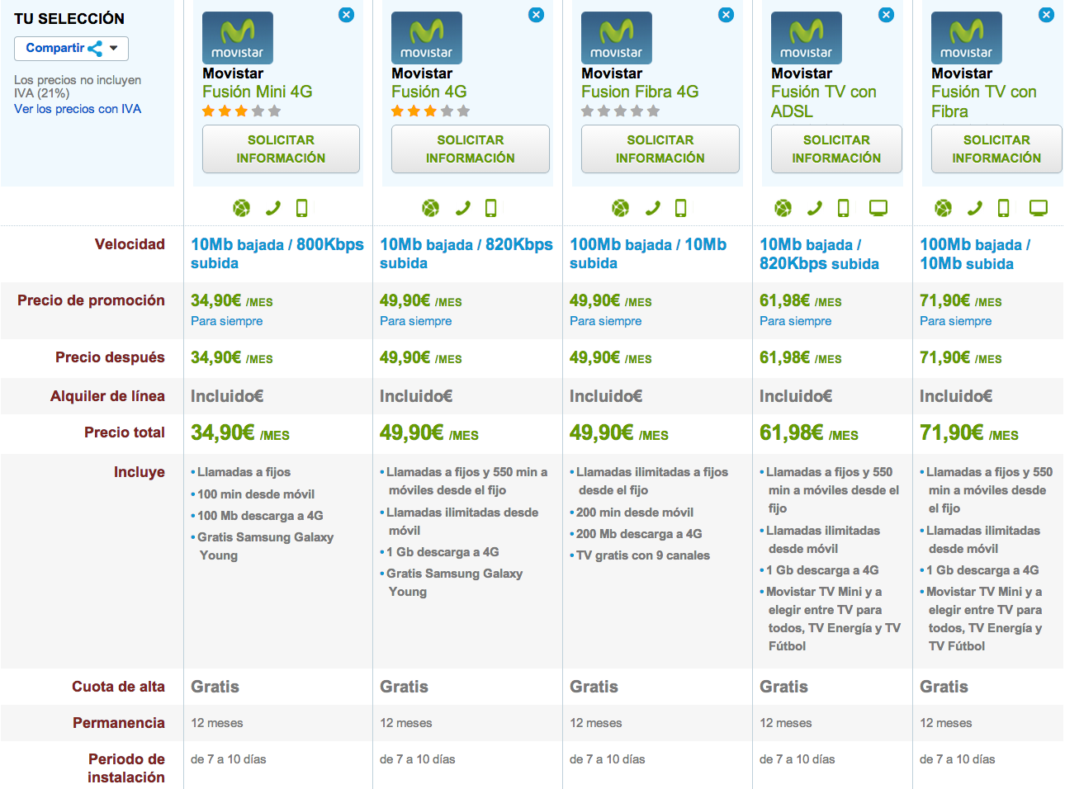Click mobile icon under Fusion Fibra 4G
Screen dimensions: 1065x789
(x=681, y=208)
